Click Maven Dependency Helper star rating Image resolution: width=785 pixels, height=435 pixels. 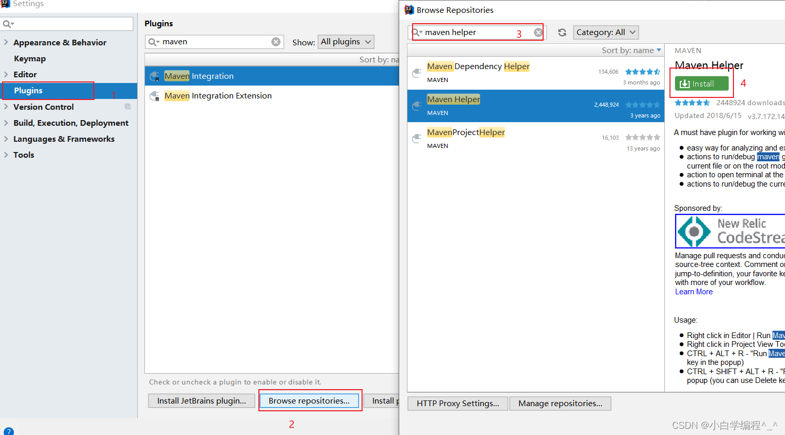643,72
